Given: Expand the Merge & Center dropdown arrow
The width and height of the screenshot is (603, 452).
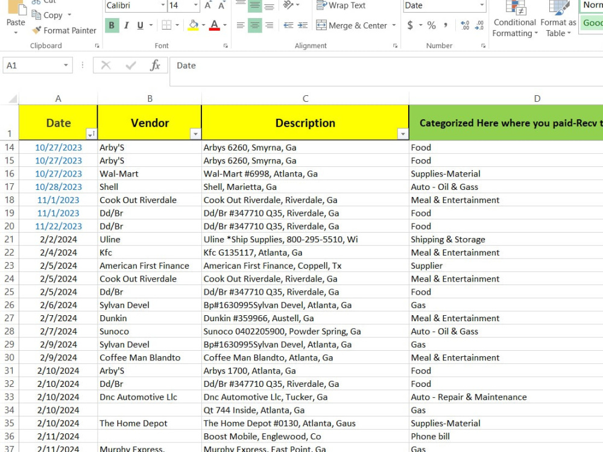Looking at the screenshot, I should [x=394, y=25].
